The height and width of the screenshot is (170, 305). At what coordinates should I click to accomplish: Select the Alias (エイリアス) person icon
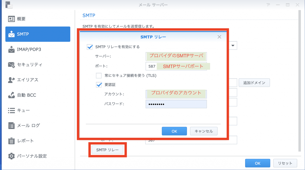[12, 80]
